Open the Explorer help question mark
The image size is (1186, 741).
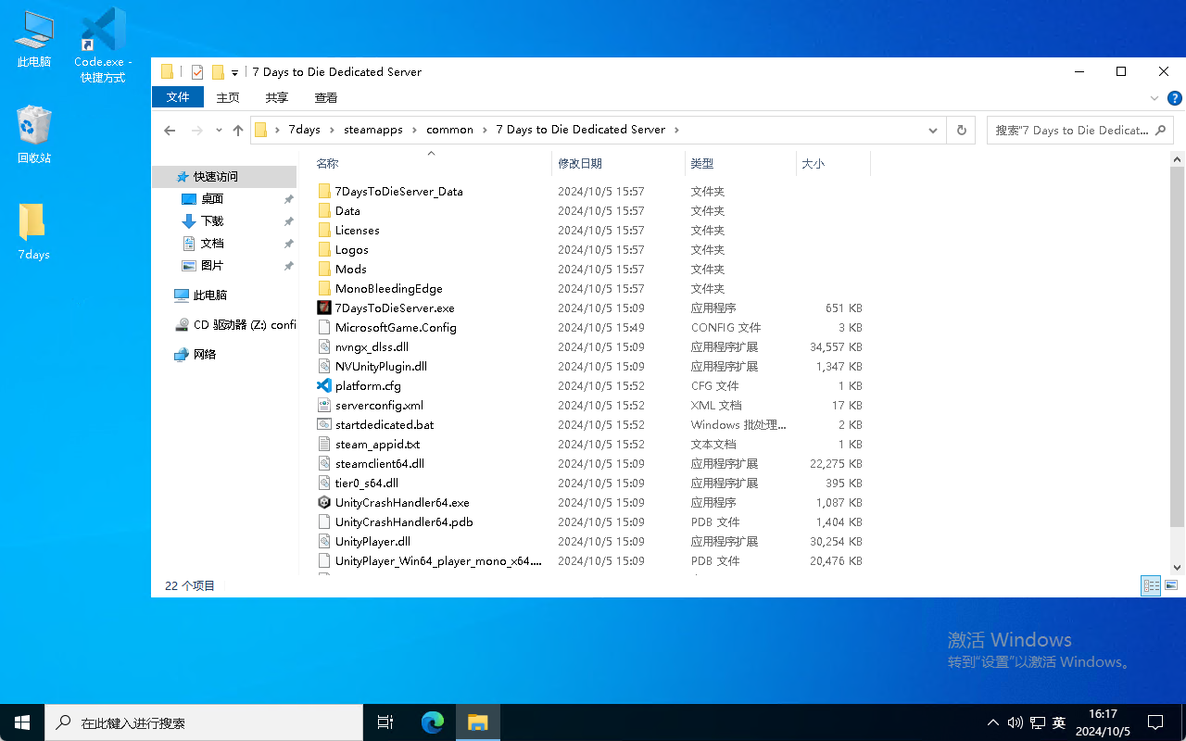pos(1174,97)
